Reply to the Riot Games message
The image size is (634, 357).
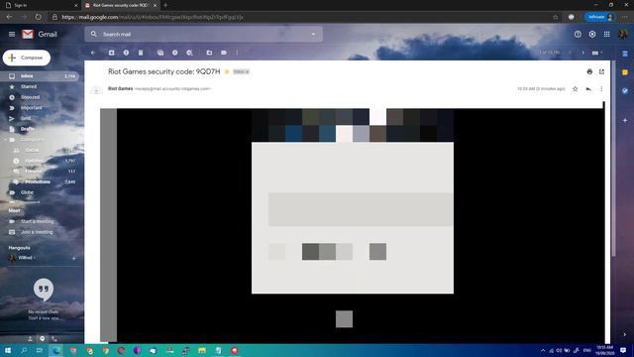[588, 88]
